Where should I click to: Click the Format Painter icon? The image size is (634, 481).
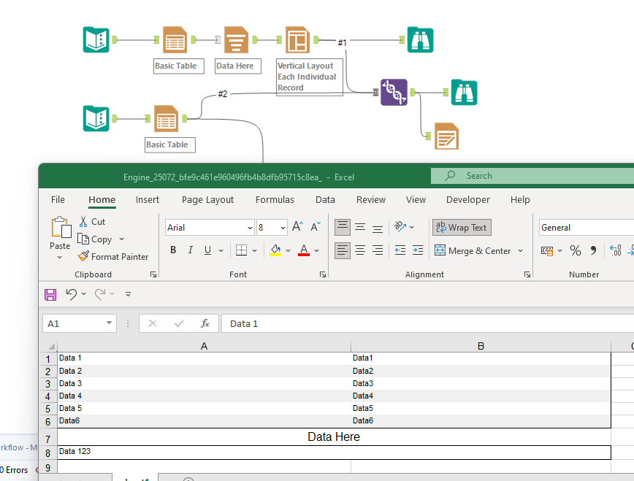pos(83,256)
